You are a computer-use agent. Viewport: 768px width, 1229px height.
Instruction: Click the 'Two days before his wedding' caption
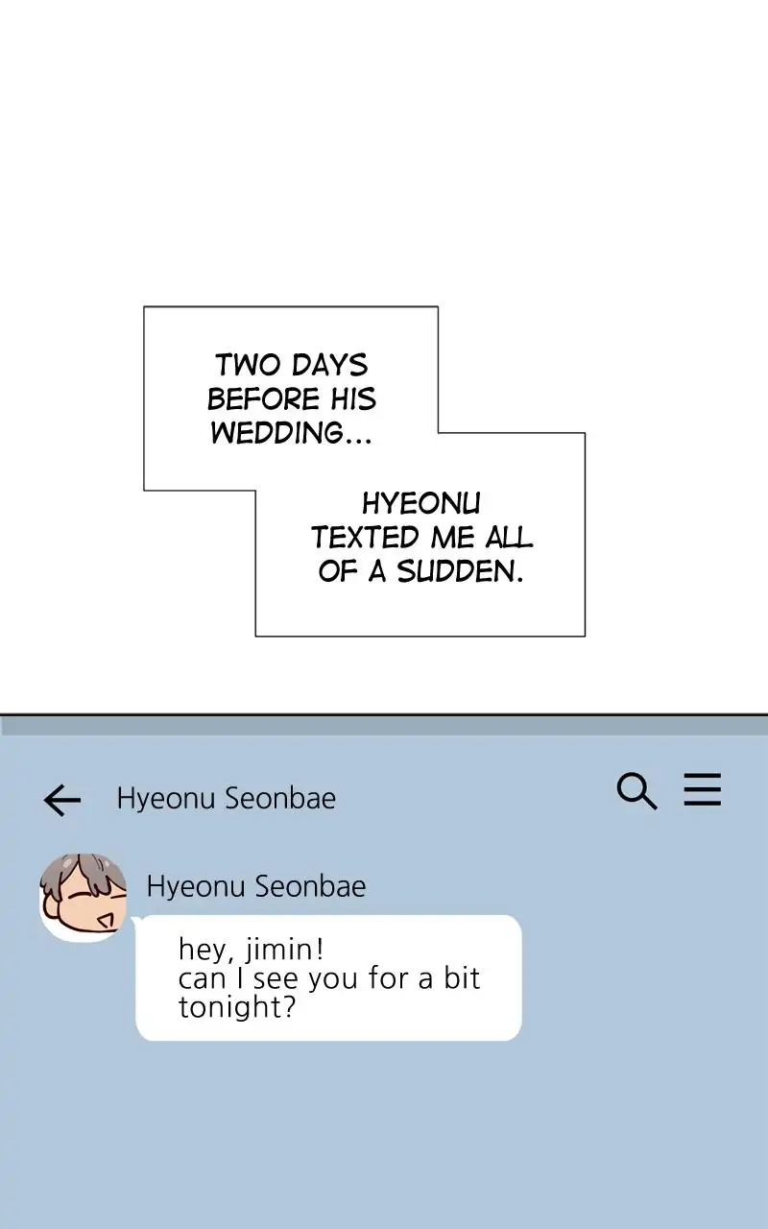(292, 398)
